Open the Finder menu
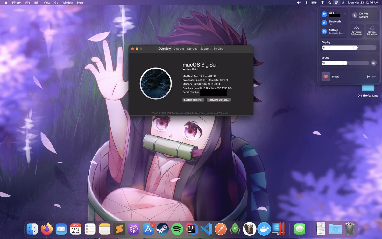Viewport: 382px width, 239px height. click(17, 3)
